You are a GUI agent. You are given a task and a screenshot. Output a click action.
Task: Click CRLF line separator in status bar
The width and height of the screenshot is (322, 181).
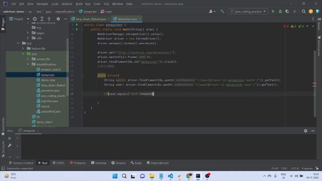(284, 168)
